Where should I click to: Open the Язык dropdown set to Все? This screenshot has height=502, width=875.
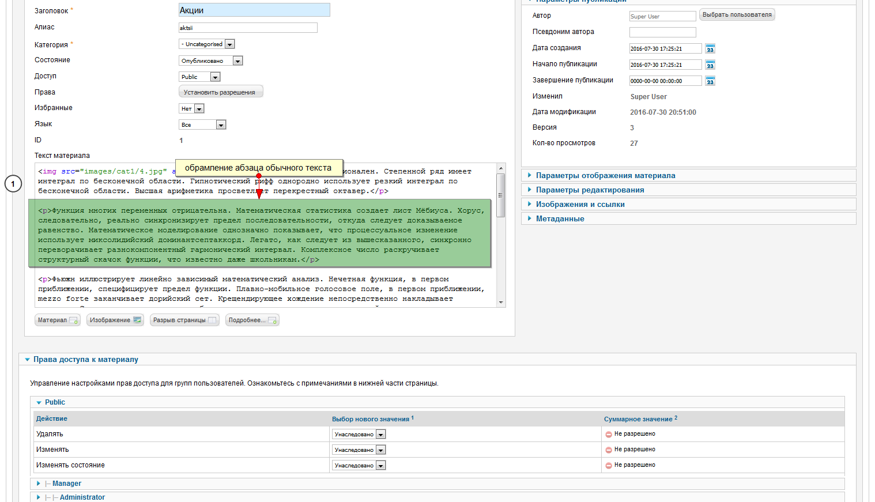202,124
